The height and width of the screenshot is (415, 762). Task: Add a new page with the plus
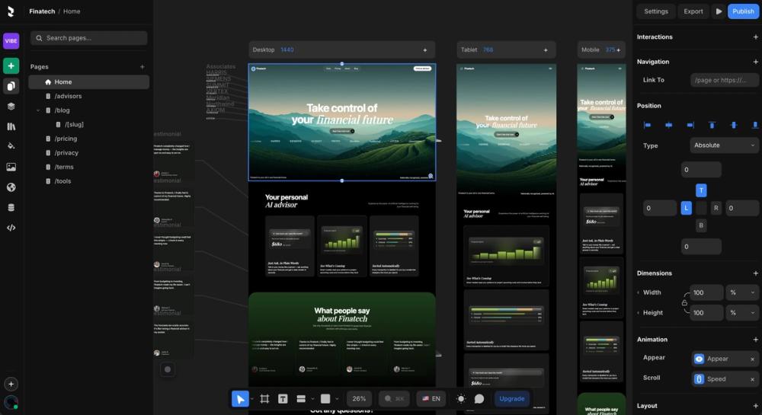point(142,67)
